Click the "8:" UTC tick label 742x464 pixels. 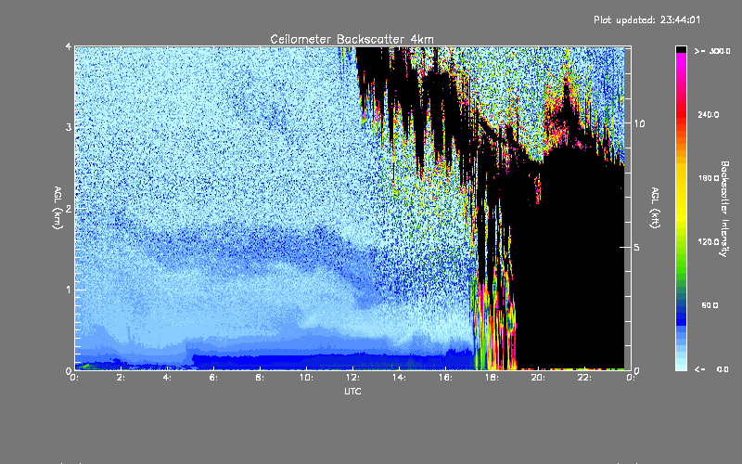[261, 378]
